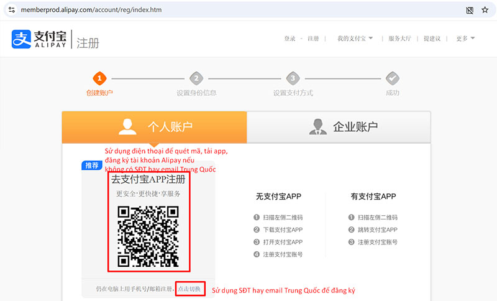The width and height of the screenshot is (497, 301).
Task: Click the 有支付宝APP heading
Action: click(x=373, y=197)
